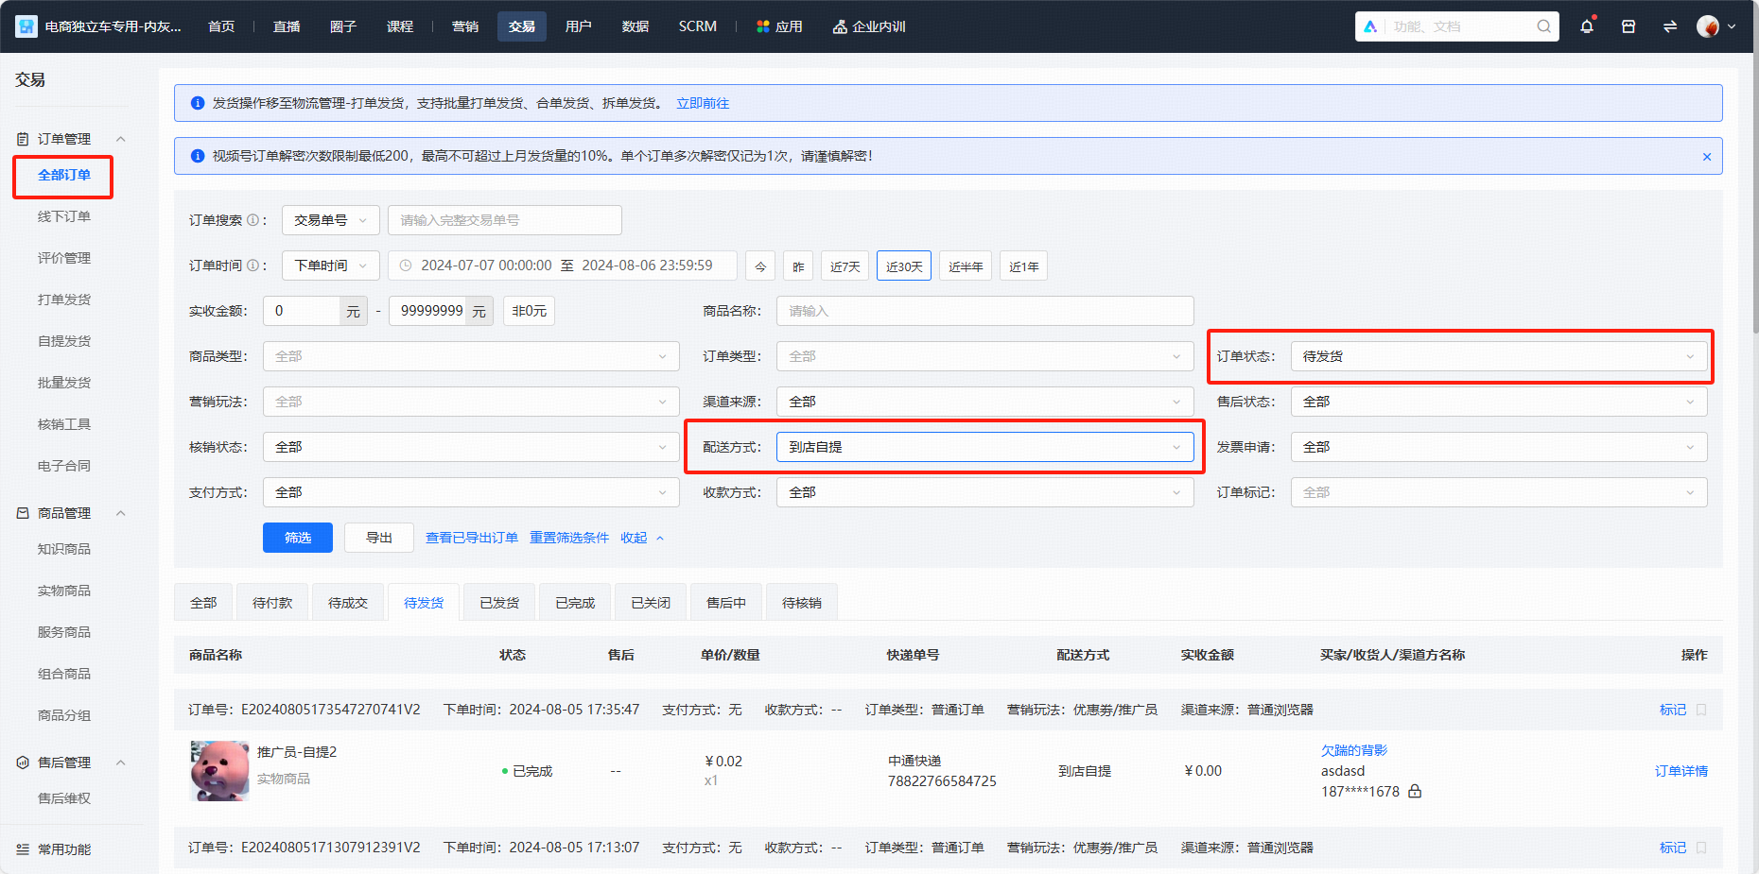Open the 下单时间 time type dropdown

click(x=330, y=266)
